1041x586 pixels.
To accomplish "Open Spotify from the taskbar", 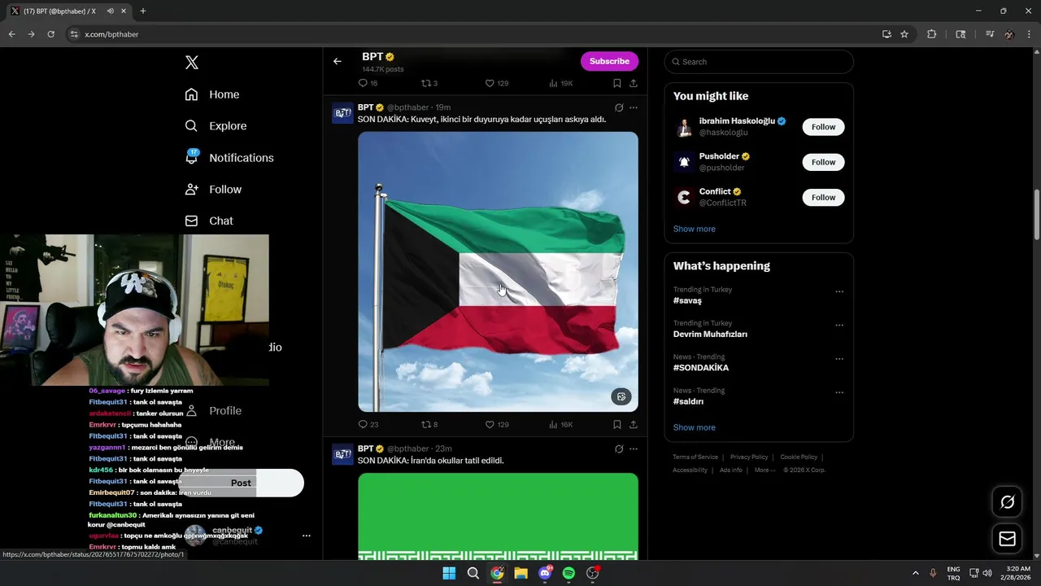I will [x=568, y=573].
